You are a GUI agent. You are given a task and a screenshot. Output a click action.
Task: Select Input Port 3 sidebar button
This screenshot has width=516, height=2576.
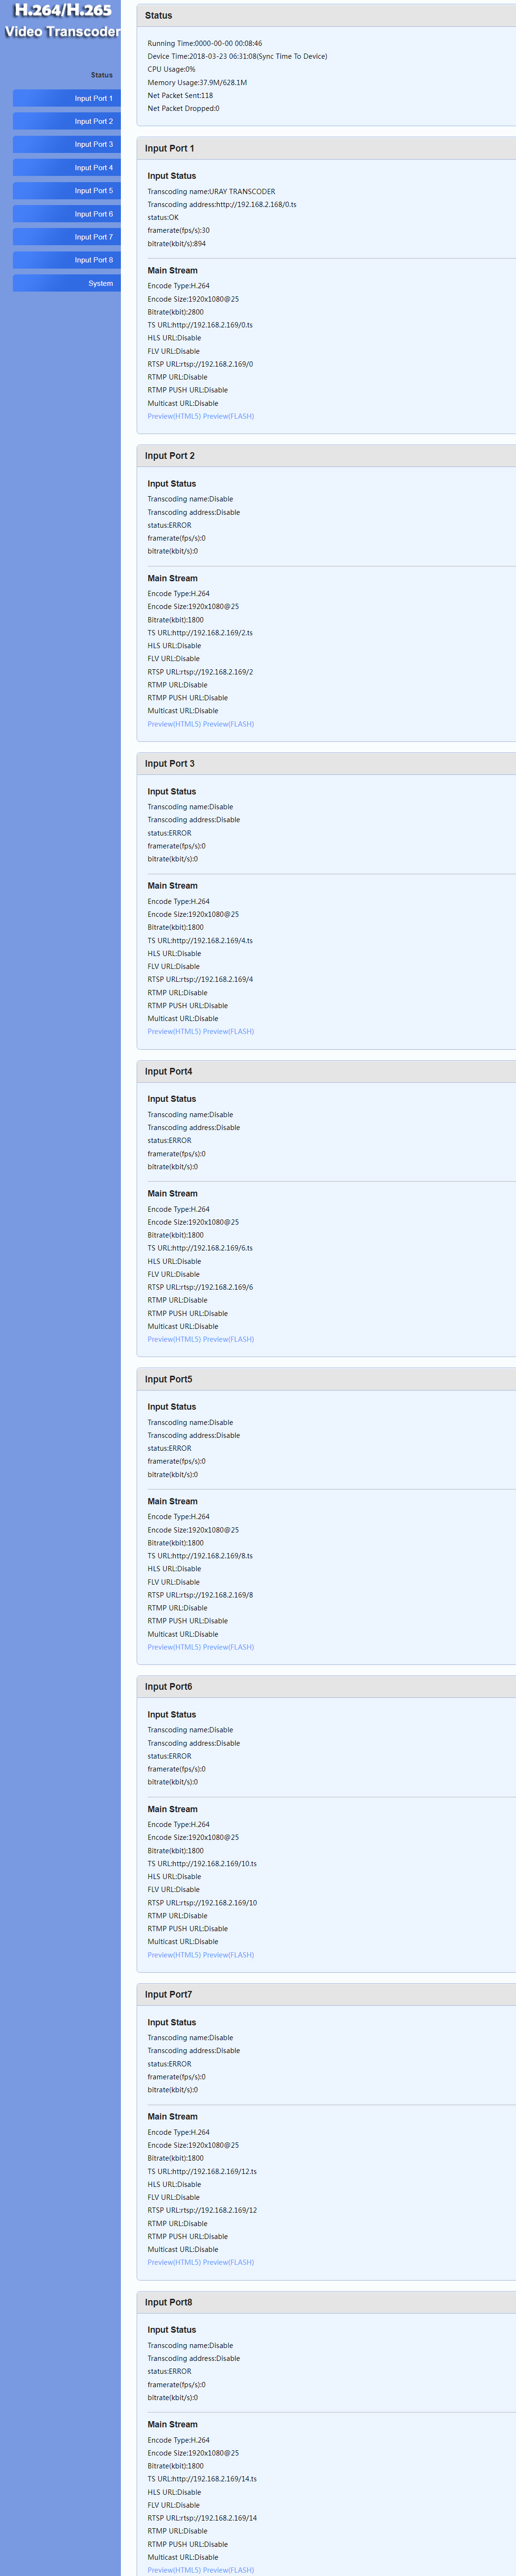[67, 144]
